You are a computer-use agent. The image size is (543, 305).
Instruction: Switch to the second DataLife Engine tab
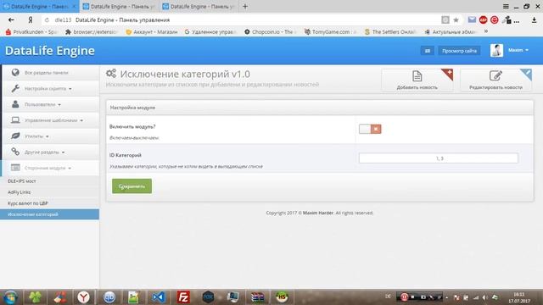click(x=120, y=6)
